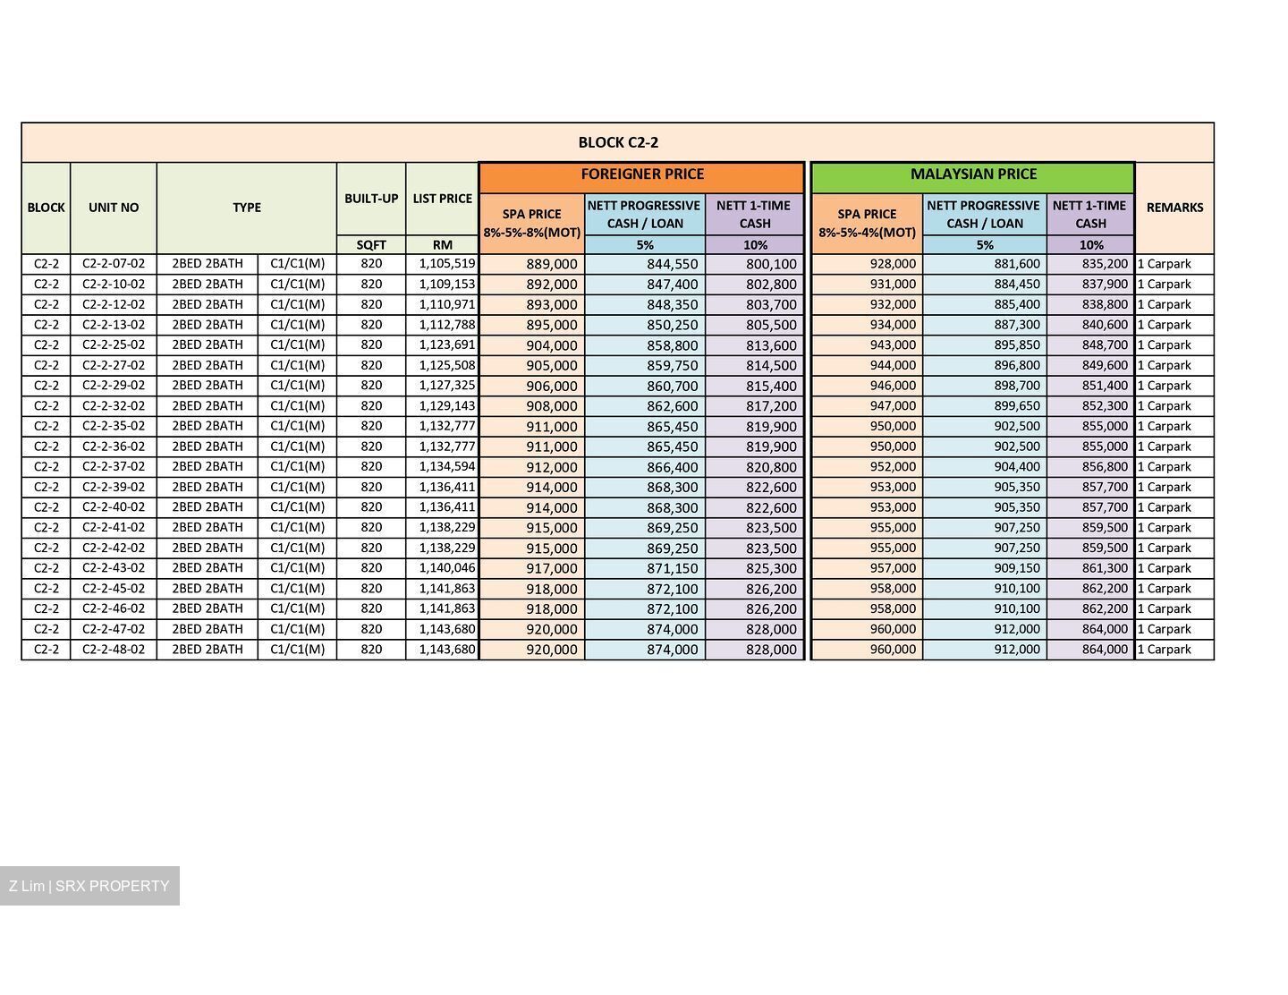Screen dimensions: 1288x995
Task: Select unit number C2-2-07-02
Action: click(114, 264)
